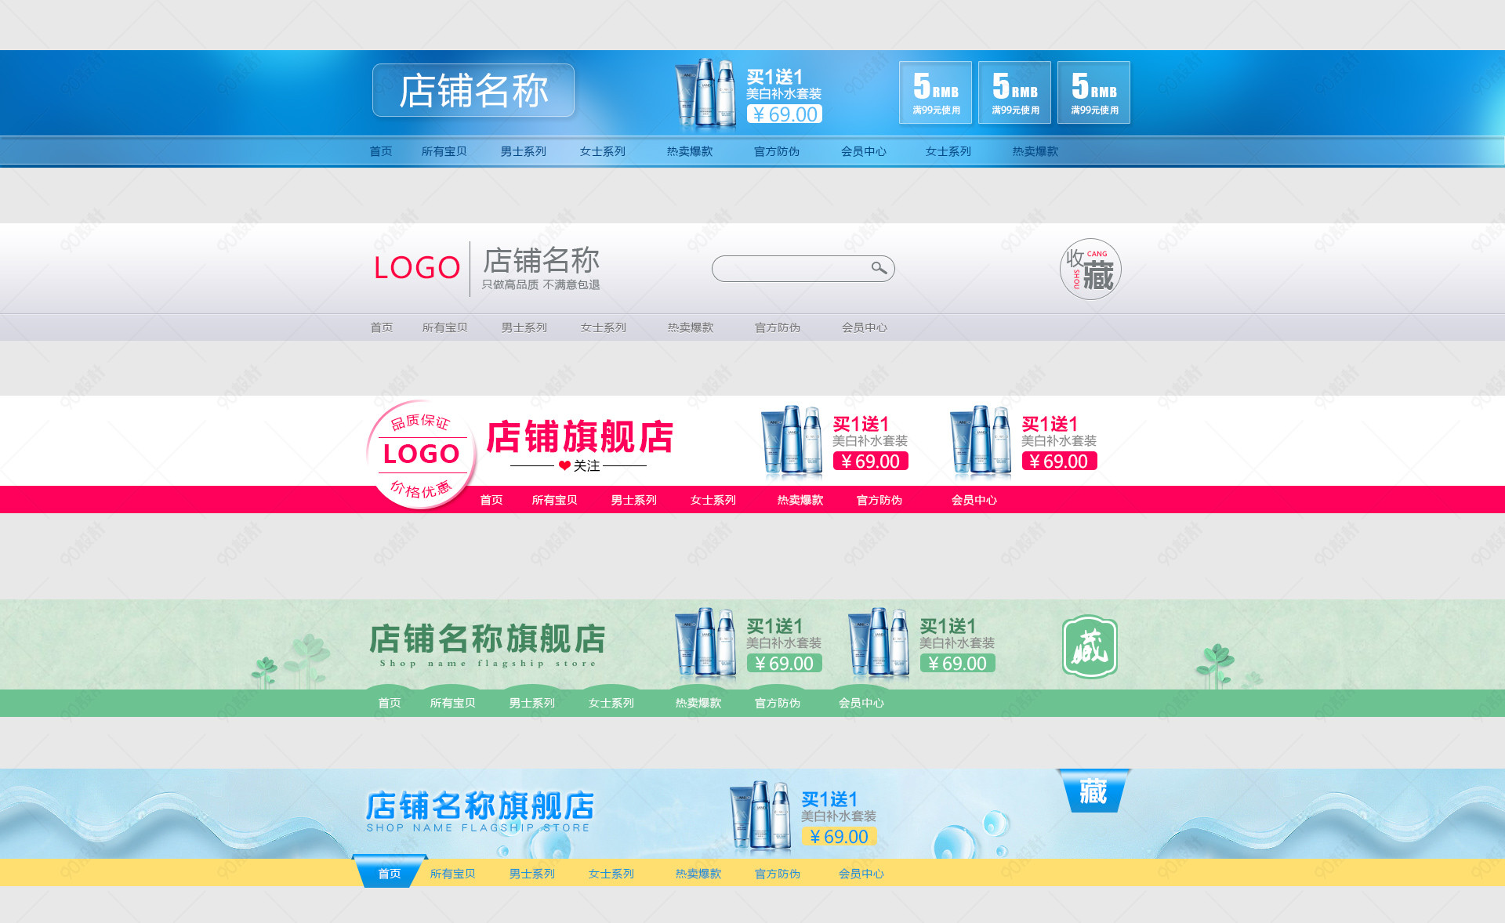Viewport: 1505px width, 923px height.
Task: Select 女士系列 on the bottom yellow navigation bar
Action: click(611, 874)
